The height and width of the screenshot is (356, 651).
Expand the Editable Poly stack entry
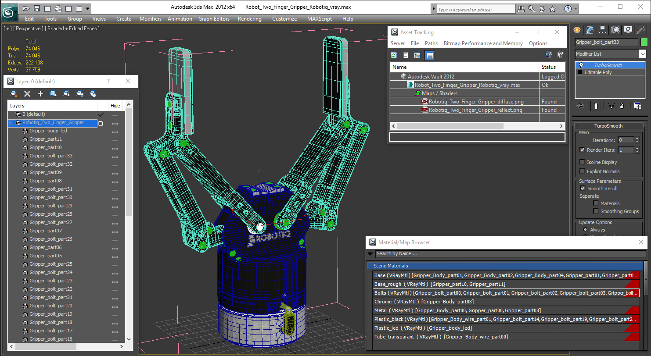[580, 72]
